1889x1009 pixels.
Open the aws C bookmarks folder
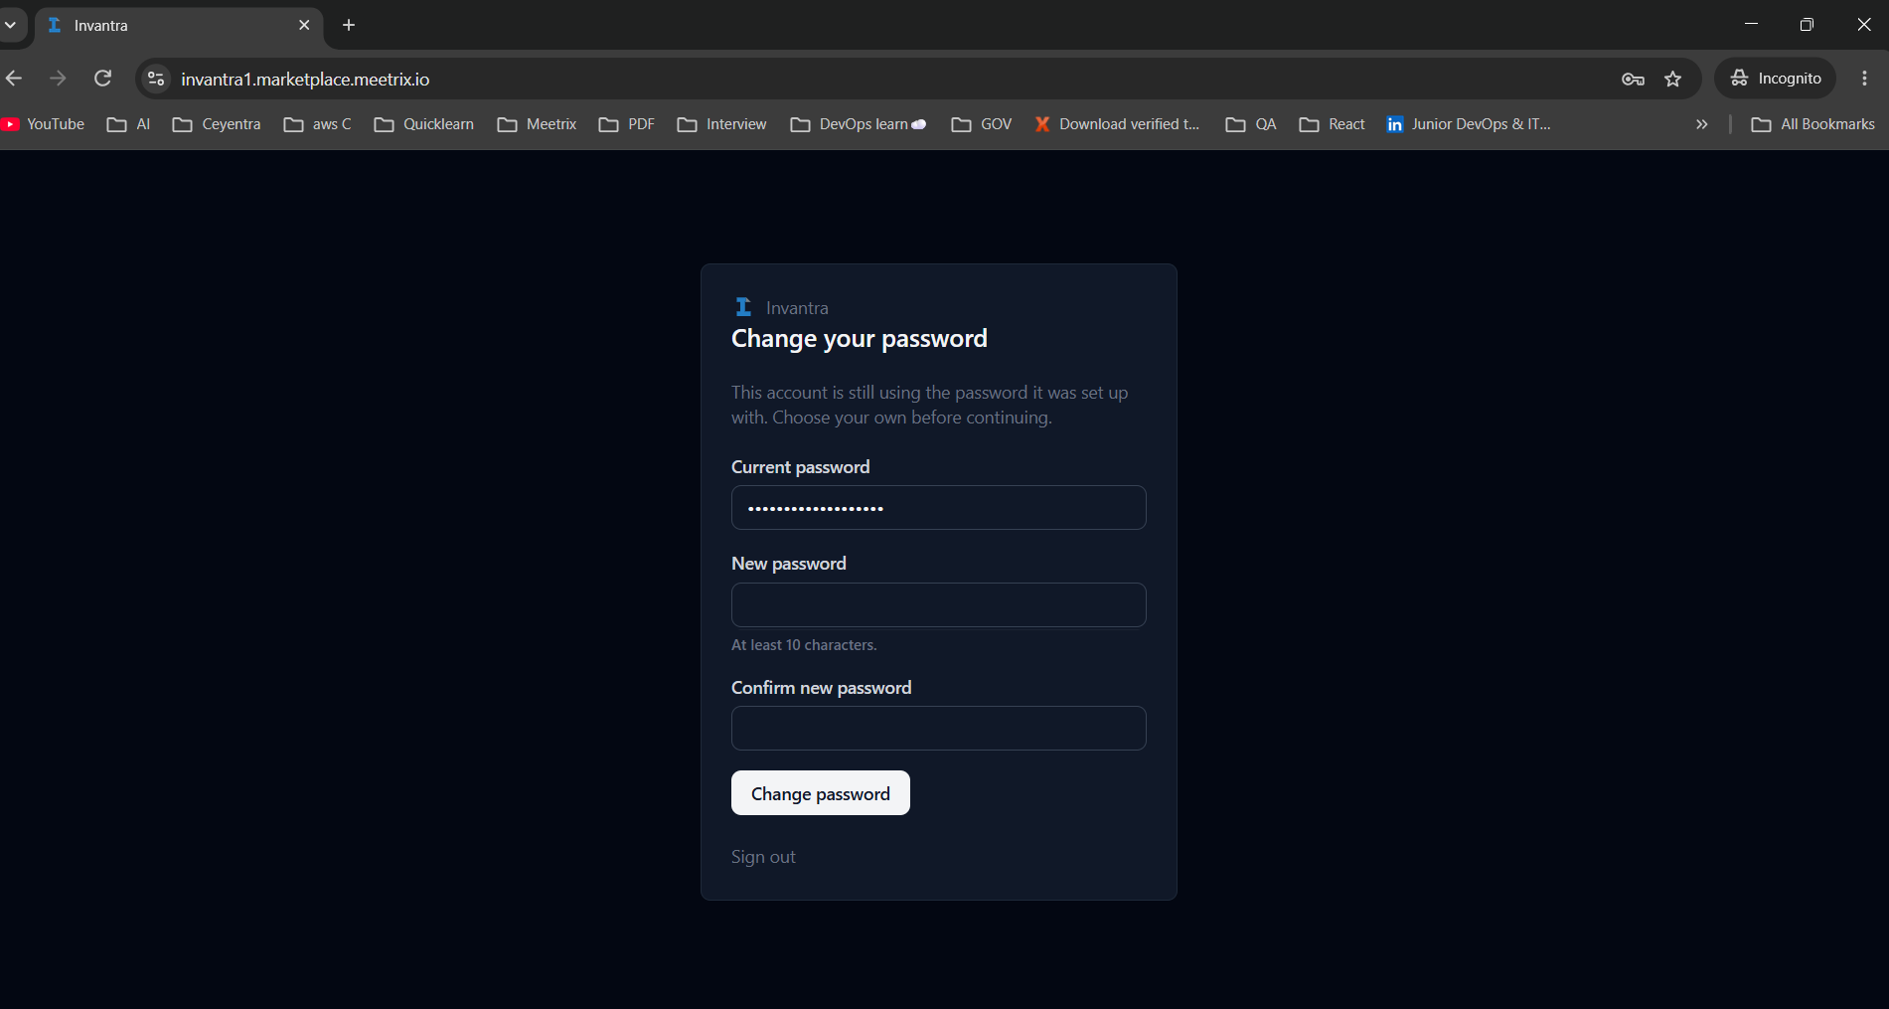point(318,124)
